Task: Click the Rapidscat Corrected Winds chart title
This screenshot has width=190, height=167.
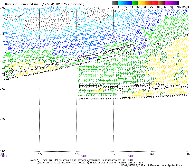Action: [x=45, y=4]
